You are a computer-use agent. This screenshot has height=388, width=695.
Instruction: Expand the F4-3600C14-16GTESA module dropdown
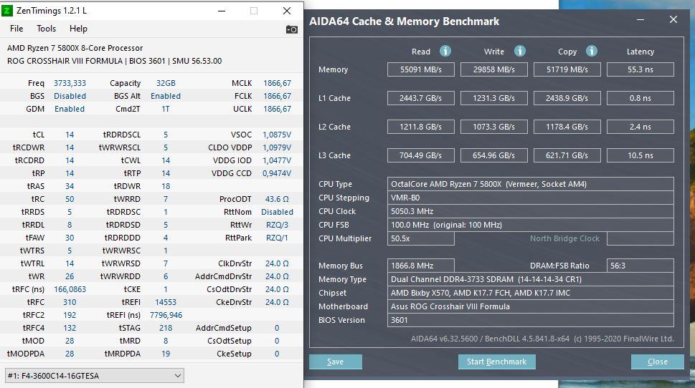(95, 376)
